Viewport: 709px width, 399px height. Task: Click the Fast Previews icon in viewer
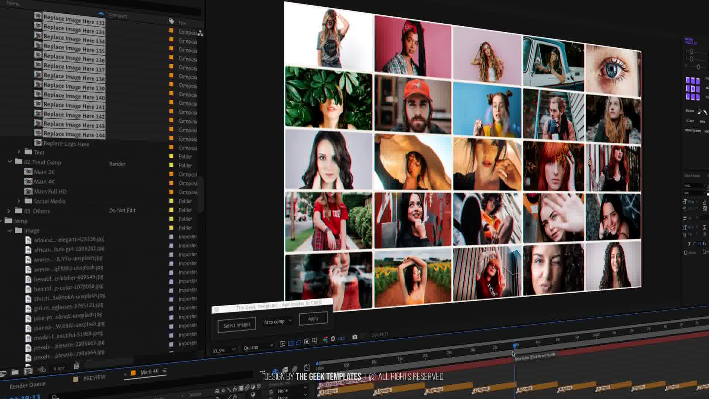[282, 344]
